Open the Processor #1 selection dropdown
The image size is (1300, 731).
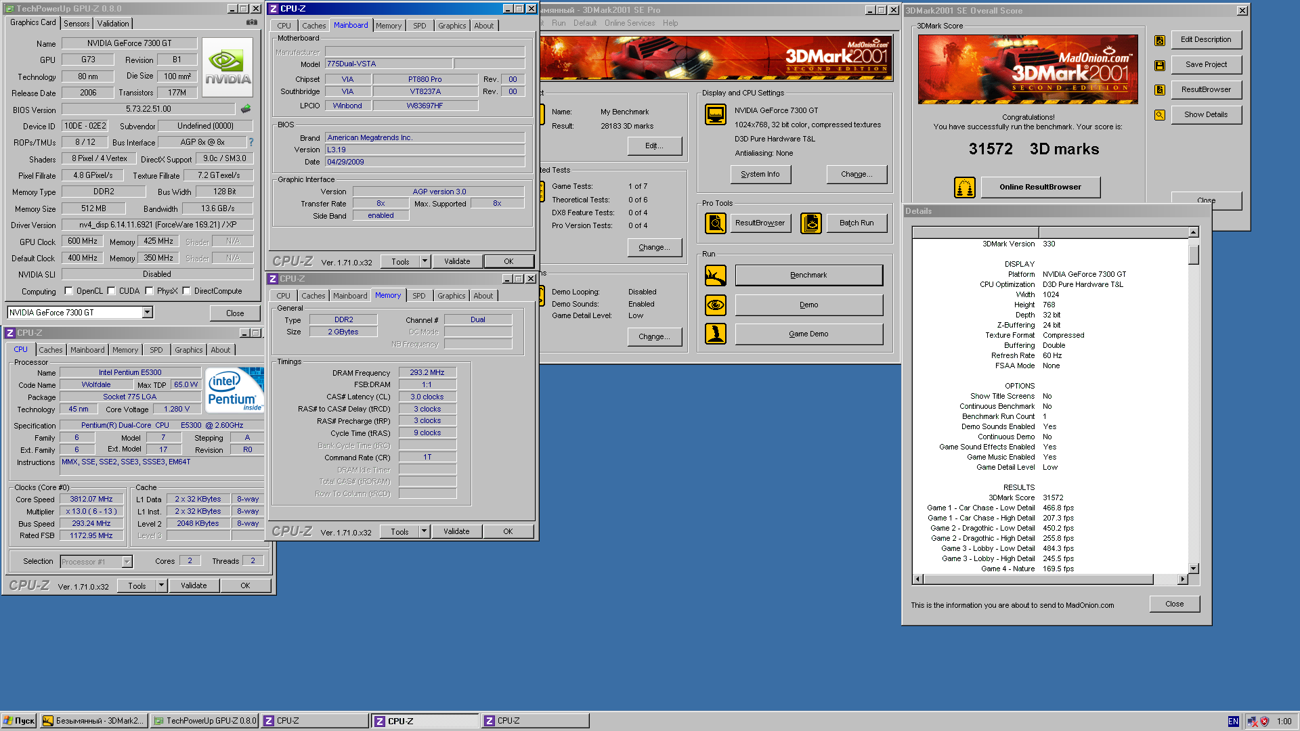tap(127, 561)
